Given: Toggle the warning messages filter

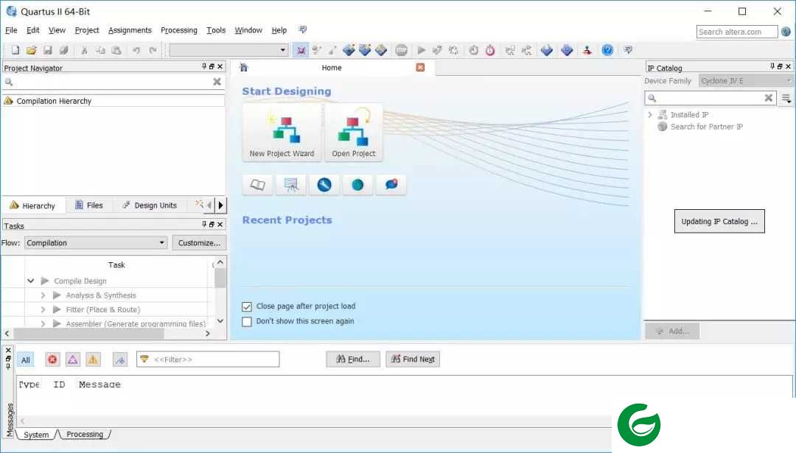Looking at the screenshot, I should [x=93, y=359].
